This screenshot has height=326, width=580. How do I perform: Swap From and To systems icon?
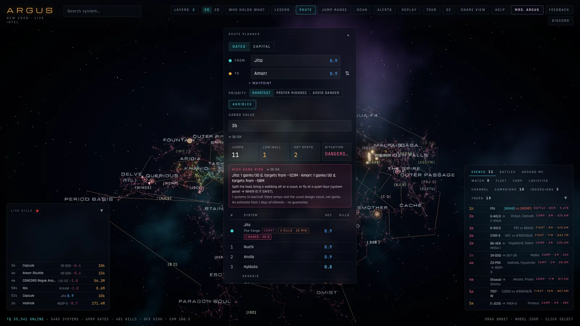pos(347,73)
